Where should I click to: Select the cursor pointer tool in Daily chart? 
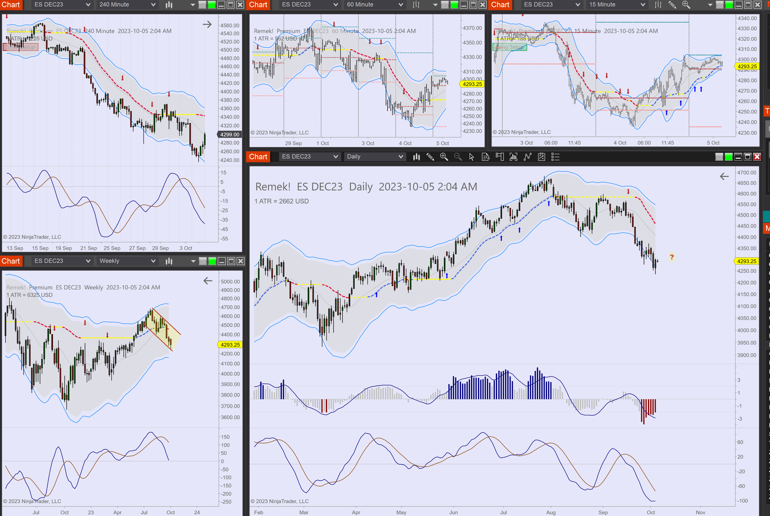click(x=472, y=157)
